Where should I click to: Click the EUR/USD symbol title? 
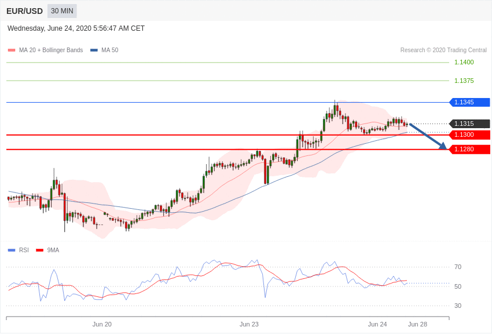point(24,11)
